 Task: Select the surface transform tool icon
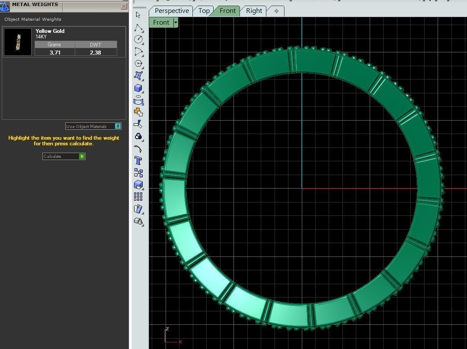[138, 209]
